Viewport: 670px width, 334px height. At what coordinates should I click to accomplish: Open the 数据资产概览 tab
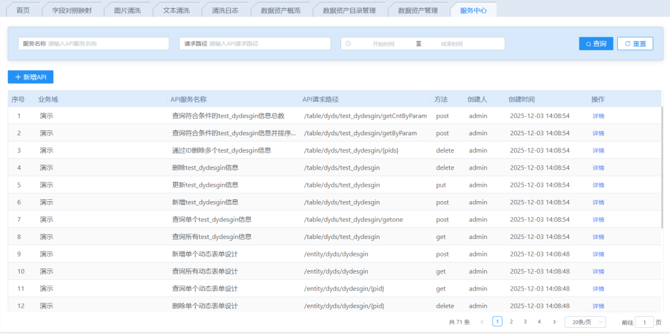(x=280, y=11)
